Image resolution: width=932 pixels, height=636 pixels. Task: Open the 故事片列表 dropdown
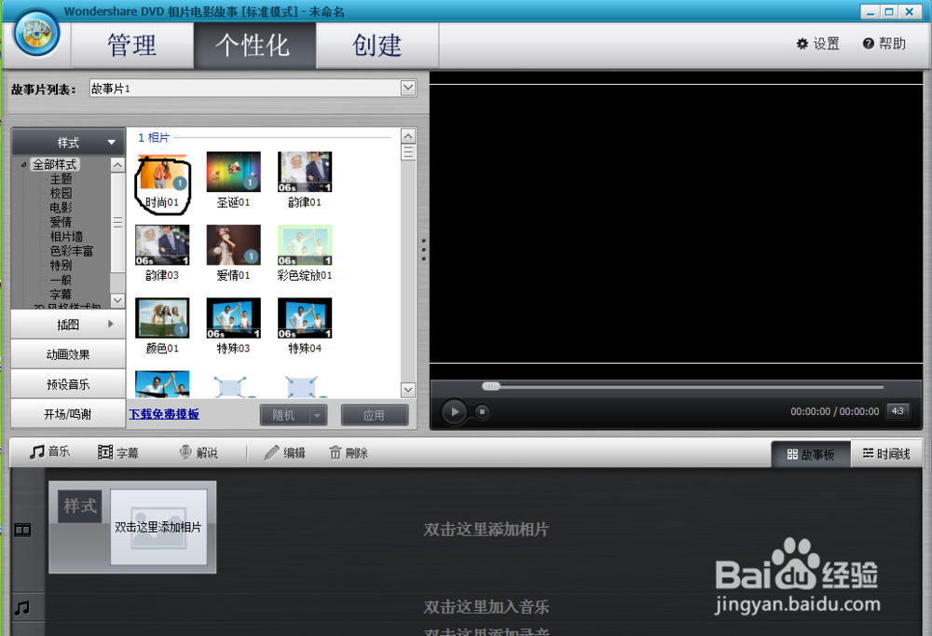point(408,88)
